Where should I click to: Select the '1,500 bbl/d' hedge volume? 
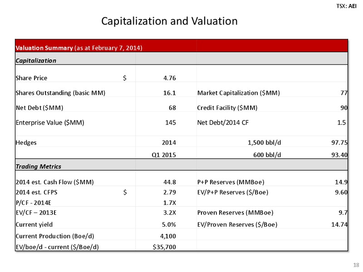(x=265, y=142)
